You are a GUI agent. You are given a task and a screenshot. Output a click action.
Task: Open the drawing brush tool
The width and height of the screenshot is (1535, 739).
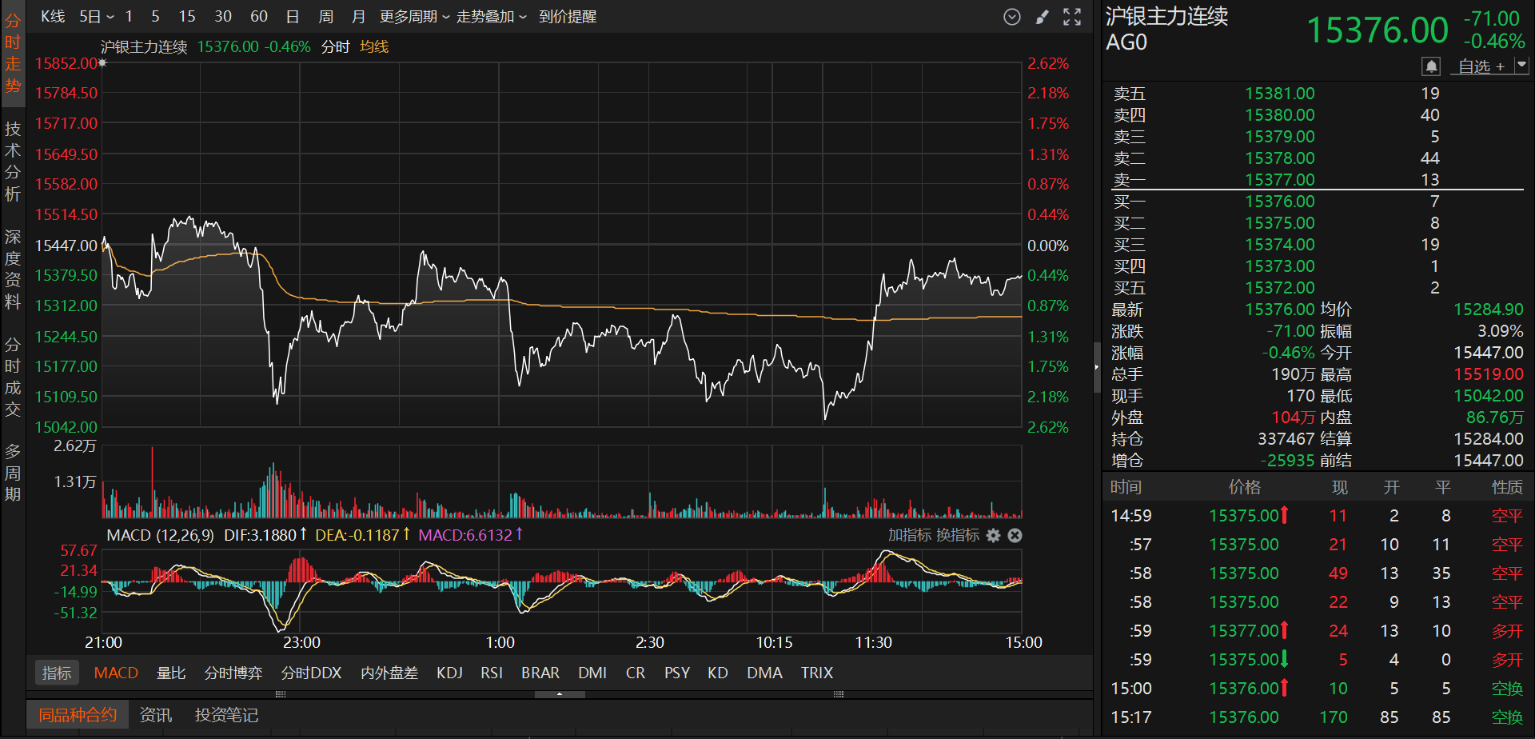[1042, 17]
